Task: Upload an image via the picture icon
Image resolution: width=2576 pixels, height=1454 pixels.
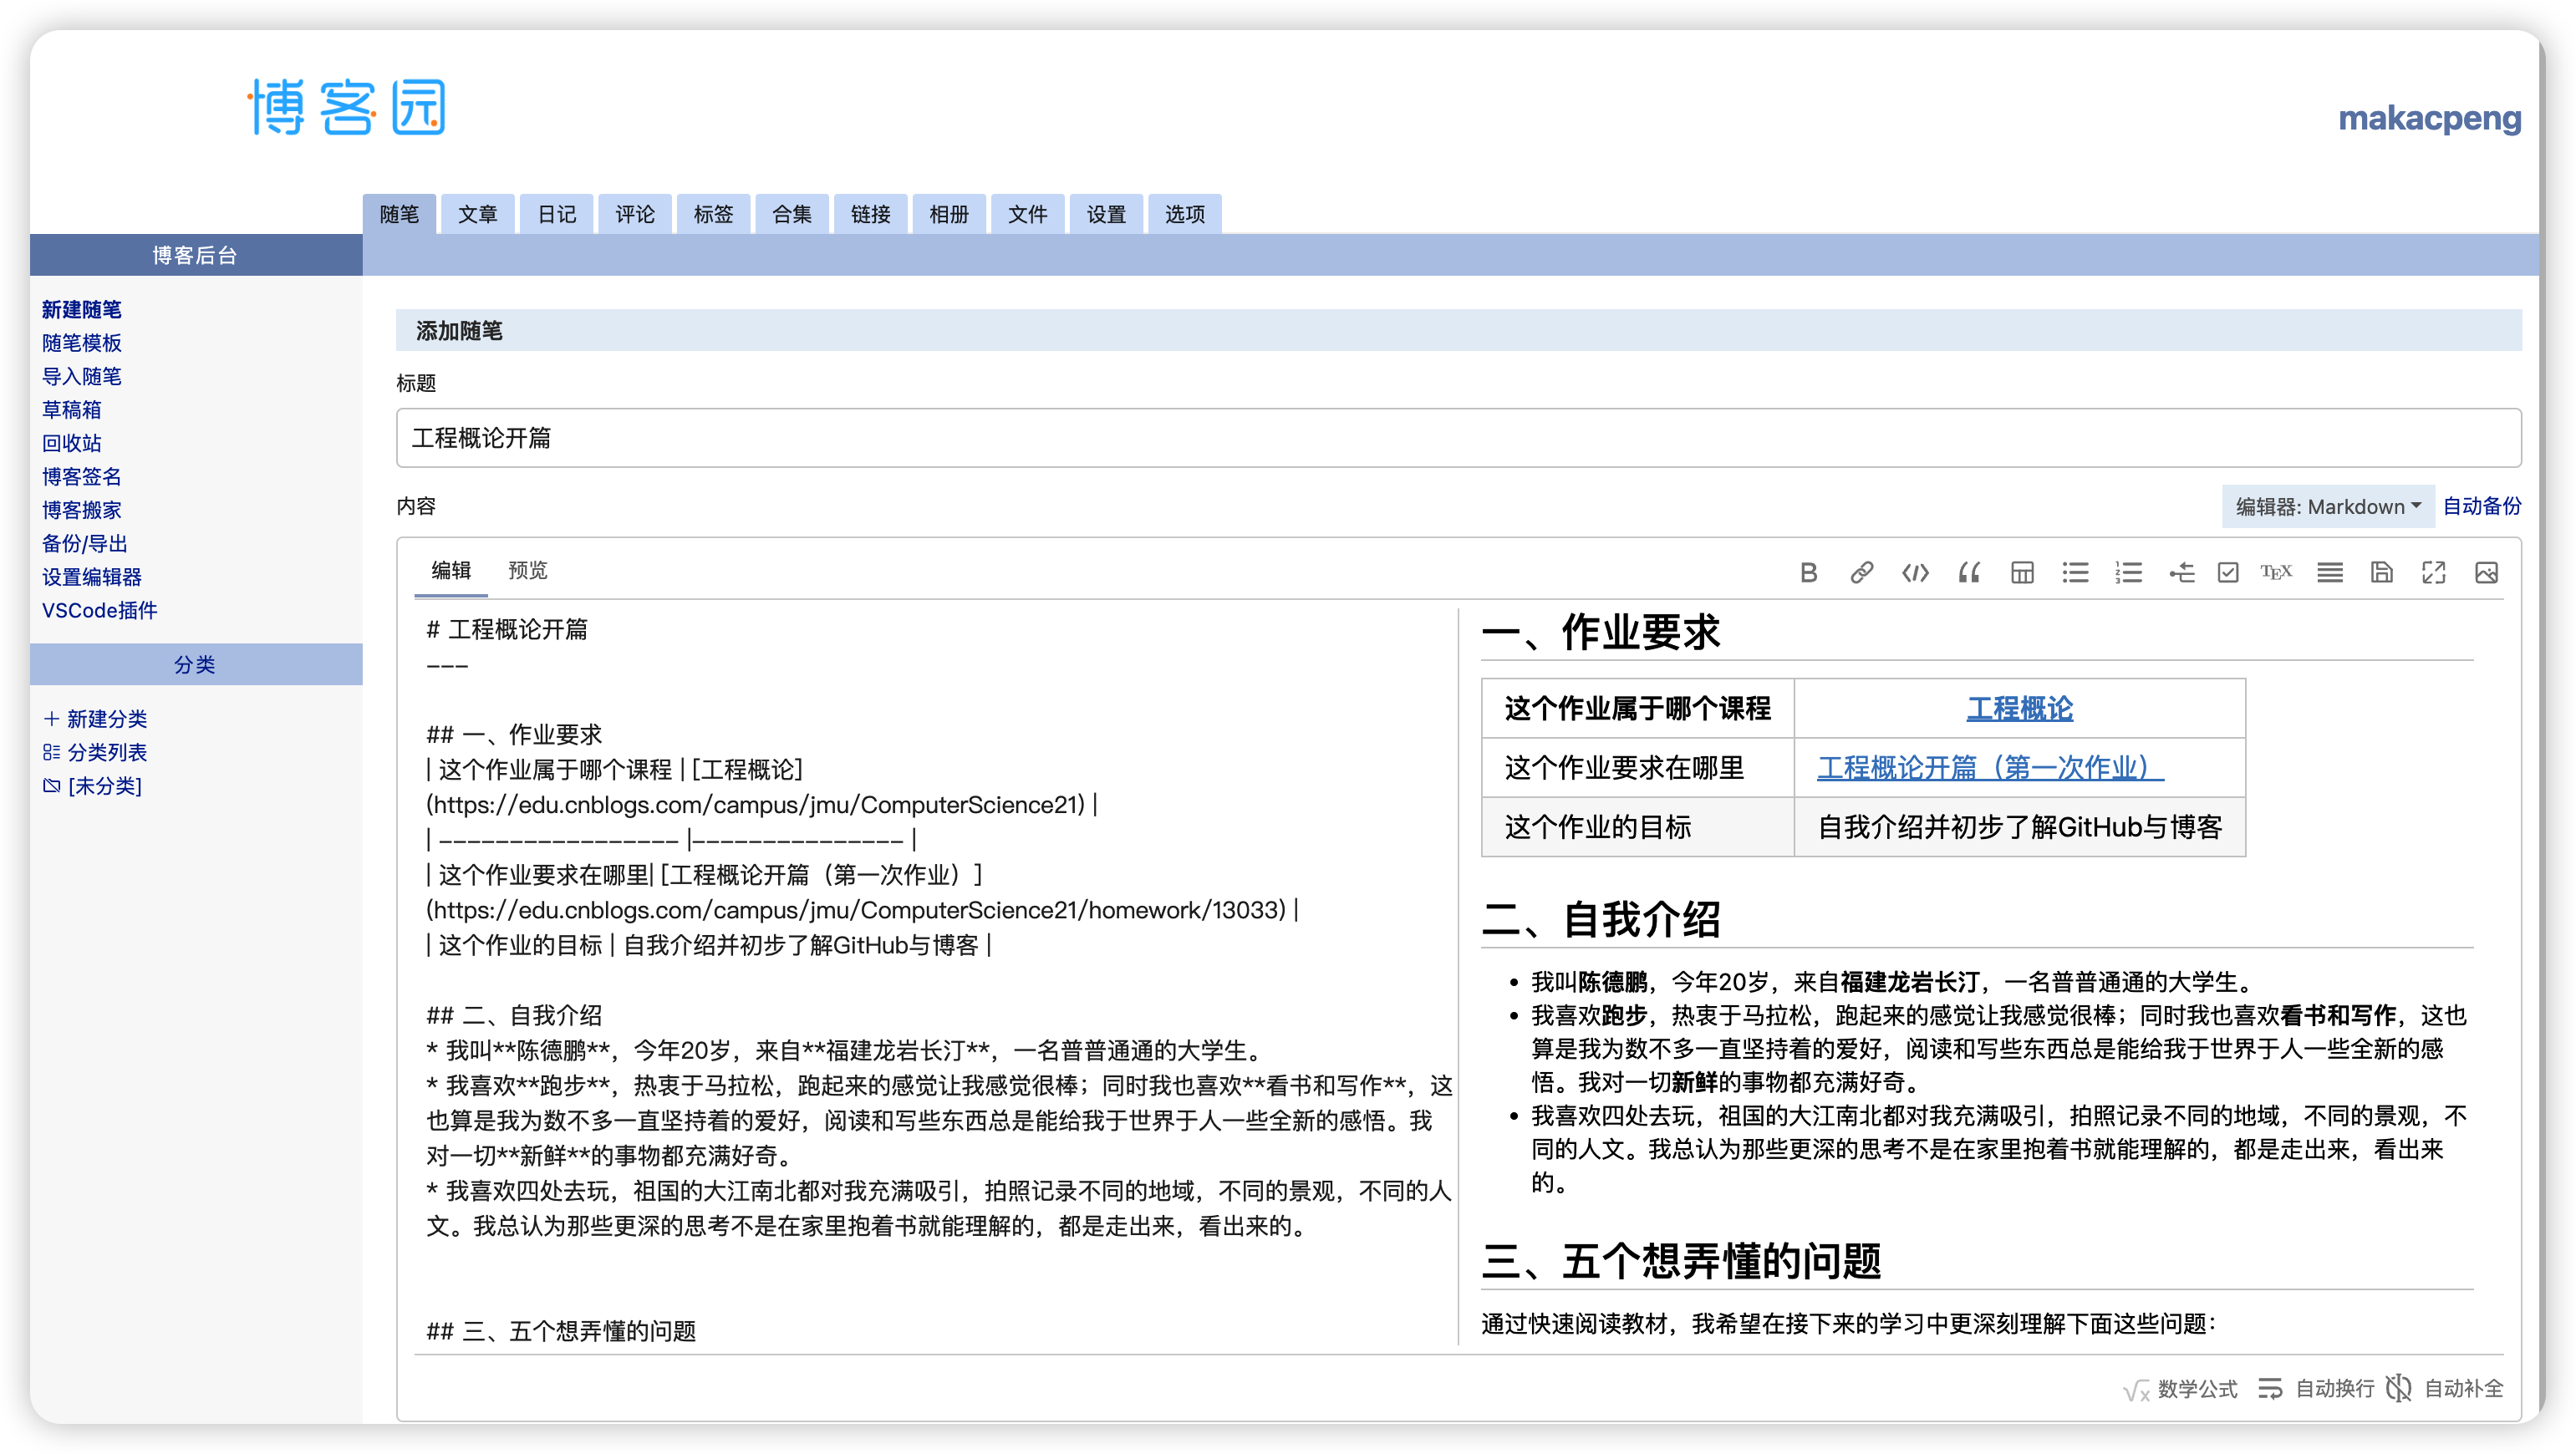Action: tap(2486, 572)
